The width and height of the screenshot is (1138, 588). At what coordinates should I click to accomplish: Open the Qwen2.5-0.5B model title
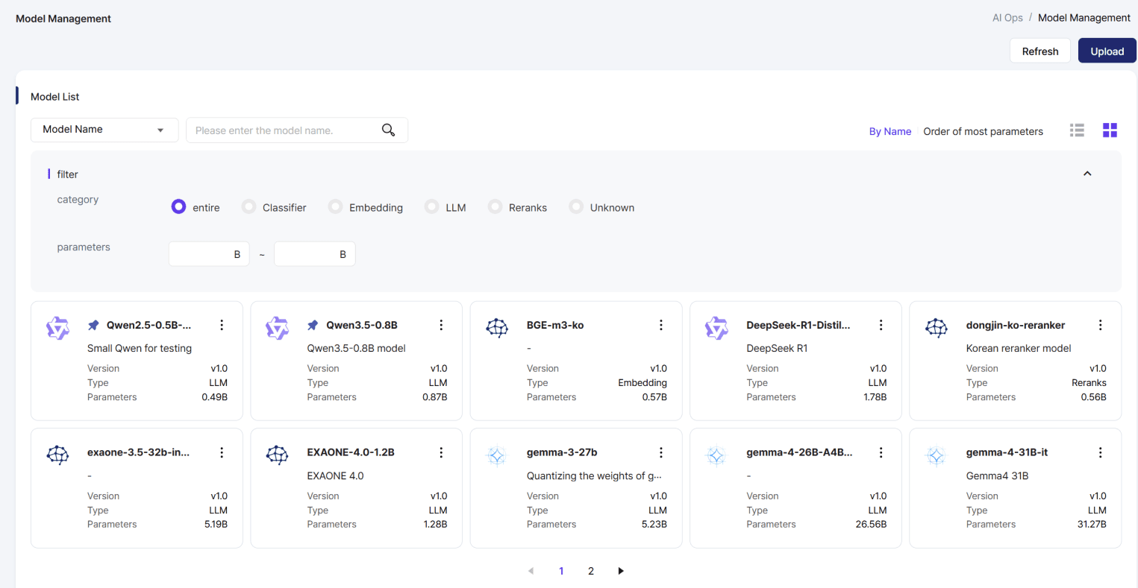(148, 325)
